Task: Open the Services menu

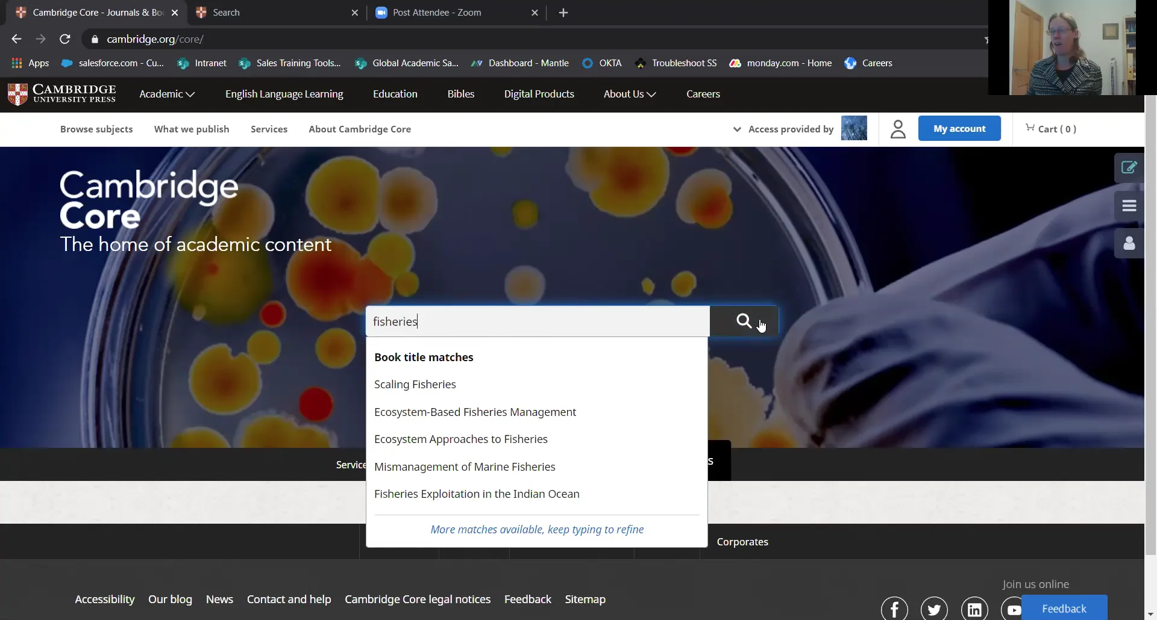Action: 269,129
